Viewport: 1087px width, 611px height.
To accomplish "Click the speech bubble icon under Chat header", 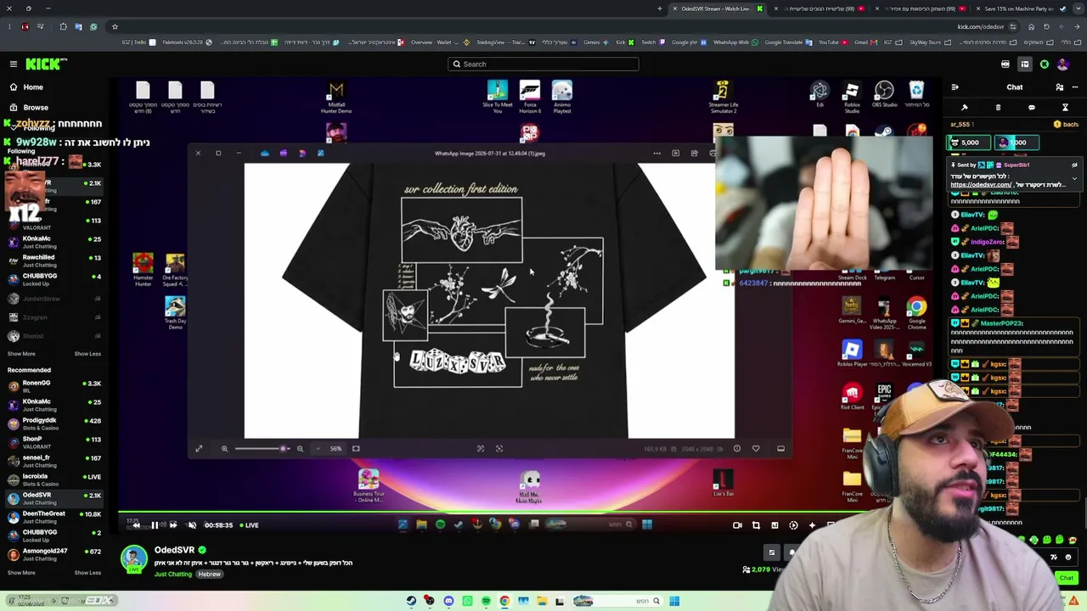I will (1032, 108).
